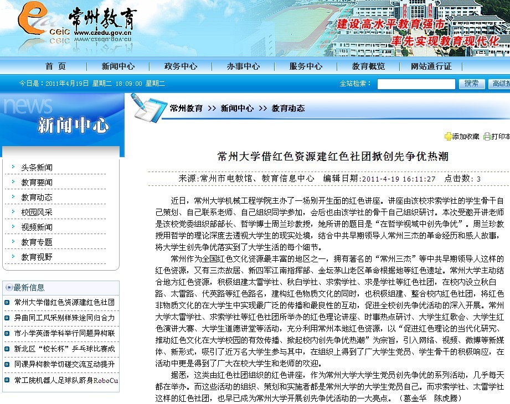Go to the 首页 home menu item
The height and width of the screenshot is (404, 510).
(x=55, y=66)
